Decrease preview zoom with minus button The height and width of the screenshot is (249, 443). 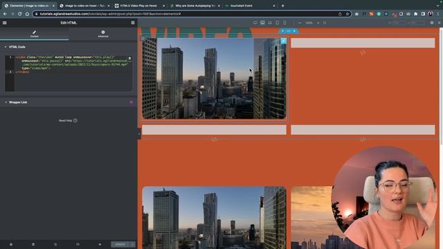(300, 23)
